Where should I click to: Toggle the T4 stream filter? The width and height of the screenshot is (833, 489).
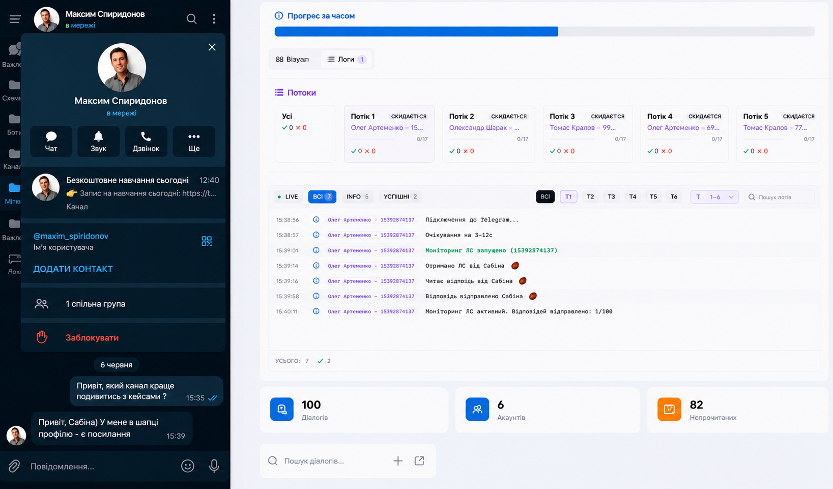pyautogui.click(x=633, y=196)
